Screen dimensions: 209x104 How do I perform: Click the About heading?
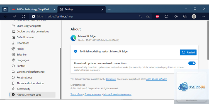(x=76, y=29)
